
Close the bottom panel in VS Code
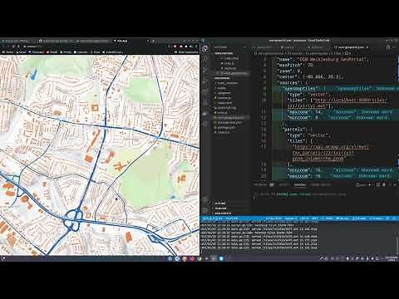(396, 184)
